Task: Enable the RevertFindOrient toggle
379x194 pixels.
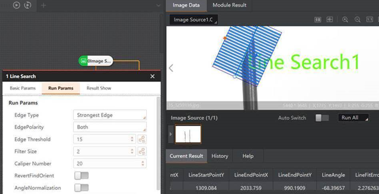Action: (81, 176)
